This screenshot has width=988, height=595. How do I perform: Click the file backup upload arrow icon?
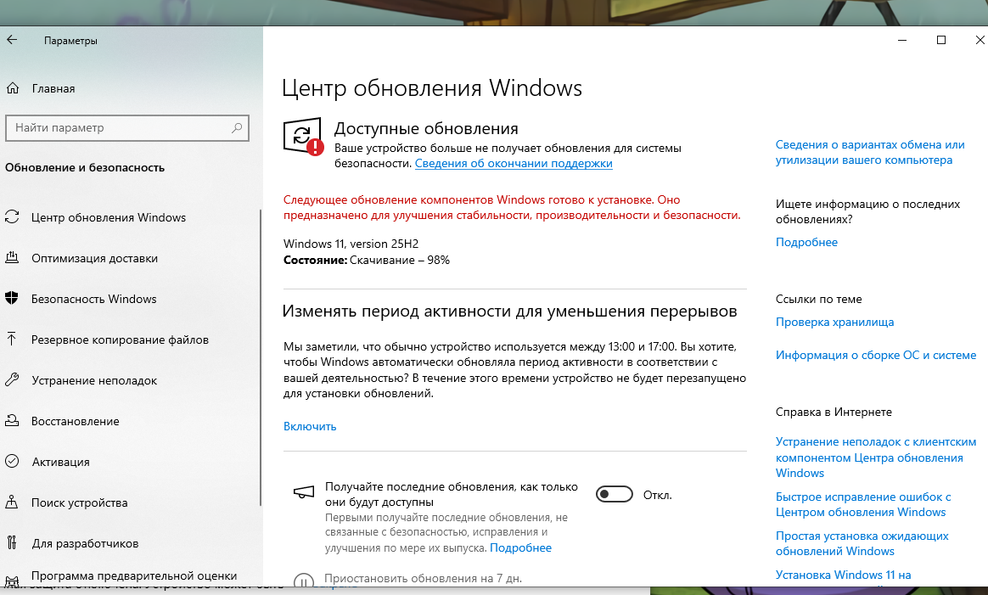coord(11,340)
